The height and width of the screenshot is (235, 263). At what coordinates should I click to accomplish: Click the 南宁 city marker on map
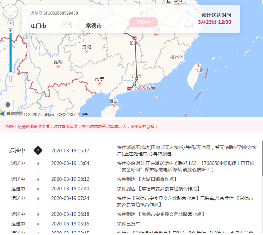pyautogui.click(x=99, y=83)
